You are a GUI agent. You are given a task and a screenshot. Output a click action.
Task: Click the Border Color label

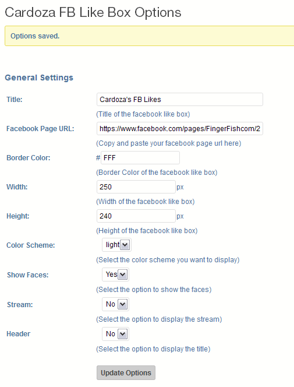coord(29,158)
